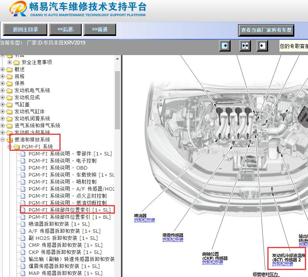
Task: Click the tree panel vertical scrollbar thumb
Action: (118, 100)
